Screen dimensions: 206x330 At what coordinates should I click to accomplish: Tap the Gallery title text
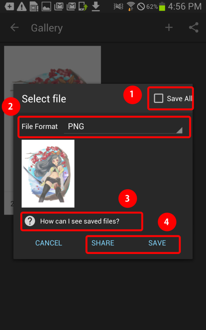coord(47,28)
